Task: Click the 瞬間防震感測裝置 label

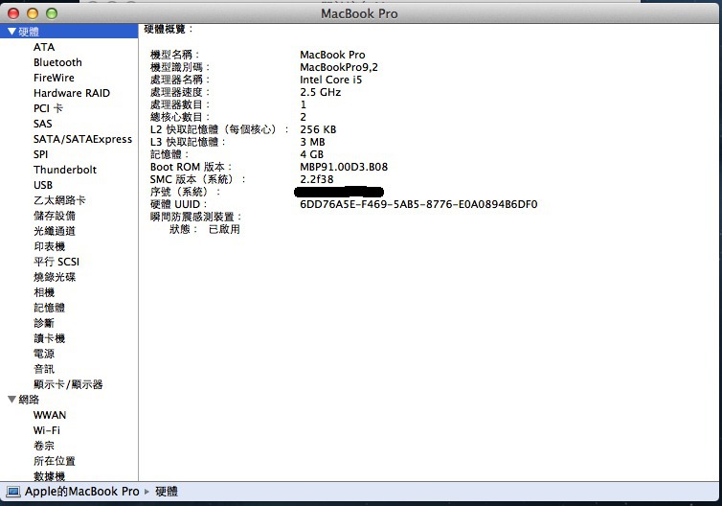Action: click(x=195, y=217)
